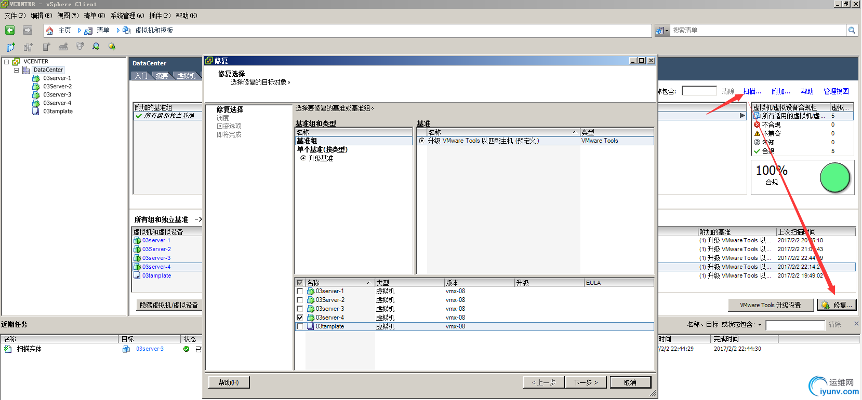Collapse the DataCenter tree node
This screenshot has width=862, height=400.
point(16,70)
